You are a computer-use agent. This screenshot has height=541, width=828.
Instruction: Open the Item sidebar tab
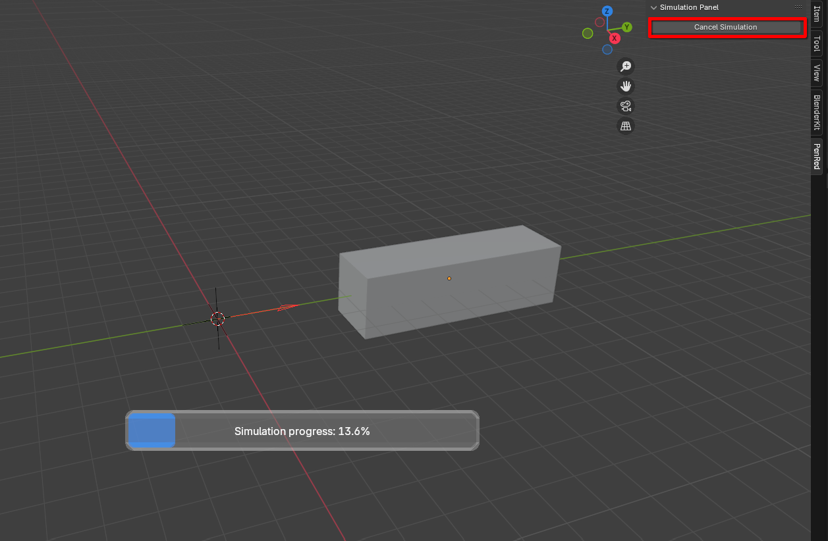(817, 14)
